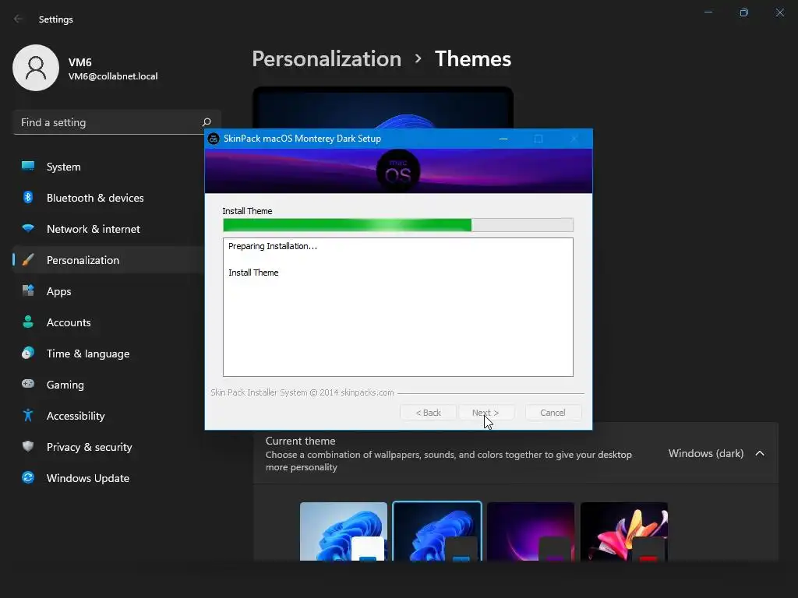Click the Windows Update refresh icon
The image size is (798, 598).
pos(28,477)
